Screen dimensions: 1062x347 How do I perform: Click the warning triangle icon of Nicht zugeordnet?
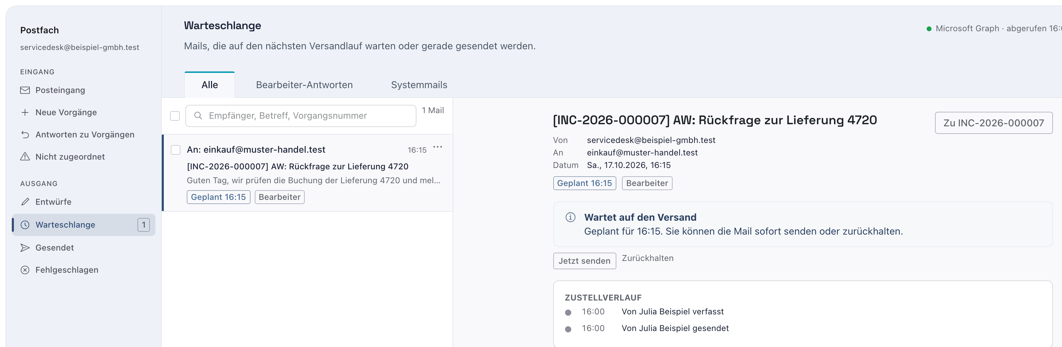coord(25,156)
